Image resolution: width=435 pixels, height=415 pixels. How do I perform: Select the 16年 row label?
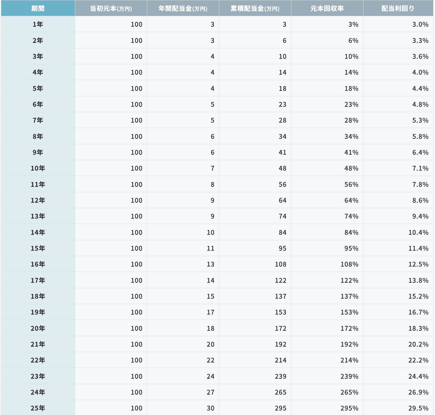pyautogui.click(x=38, y=264)
